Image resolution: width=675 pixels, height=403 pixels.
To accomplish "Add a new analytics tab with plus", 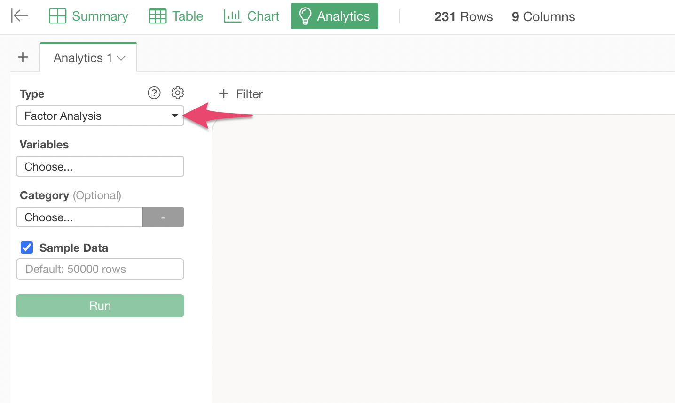I will [x=23, y=57].
